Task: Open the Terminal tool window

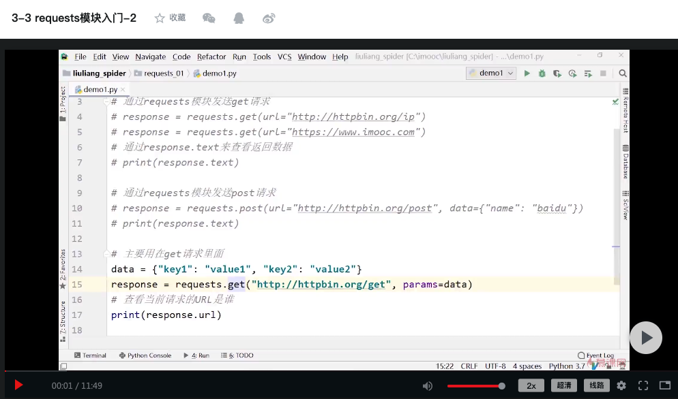Action: click(x=90, y=355)
